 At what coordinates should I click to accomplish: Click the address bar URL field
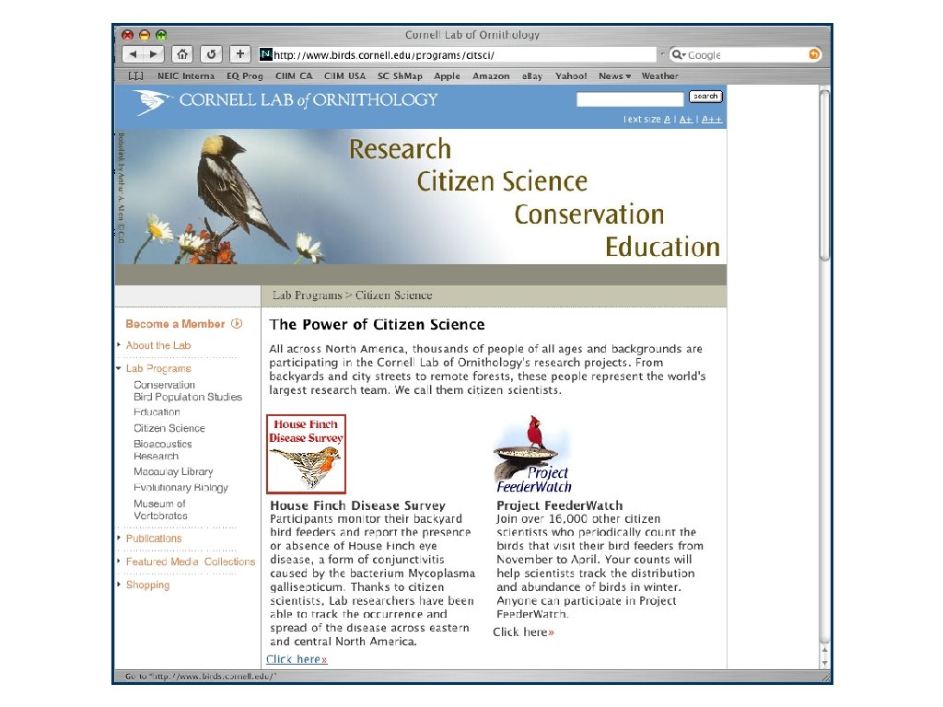pyautogui.click(x=457, y=54)
